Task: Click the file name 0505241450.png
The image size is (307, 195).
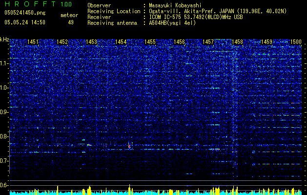Action: click(25, 13)
